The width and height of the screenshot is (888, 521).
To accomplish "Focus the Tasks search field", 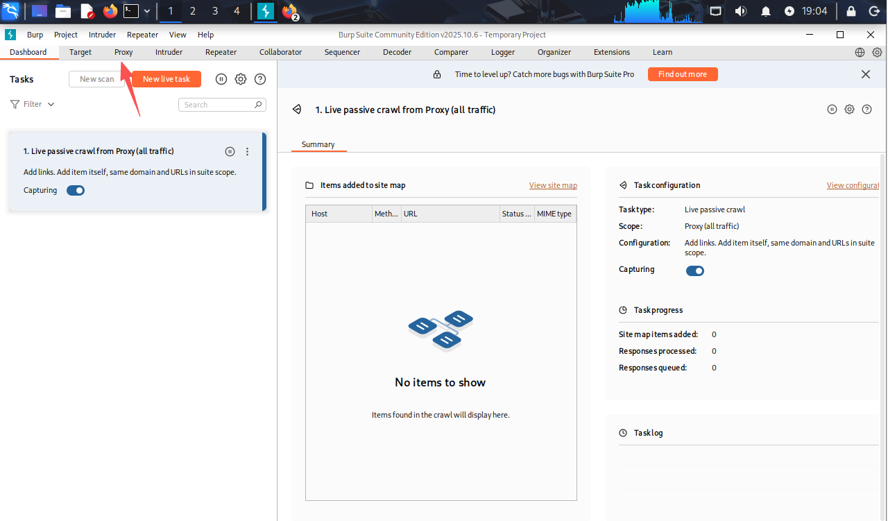I will [x=222, y=105].
